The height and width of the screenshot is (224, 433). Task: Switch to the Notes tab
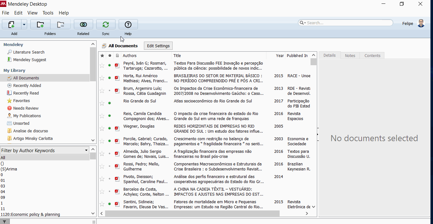click(350, 55)
